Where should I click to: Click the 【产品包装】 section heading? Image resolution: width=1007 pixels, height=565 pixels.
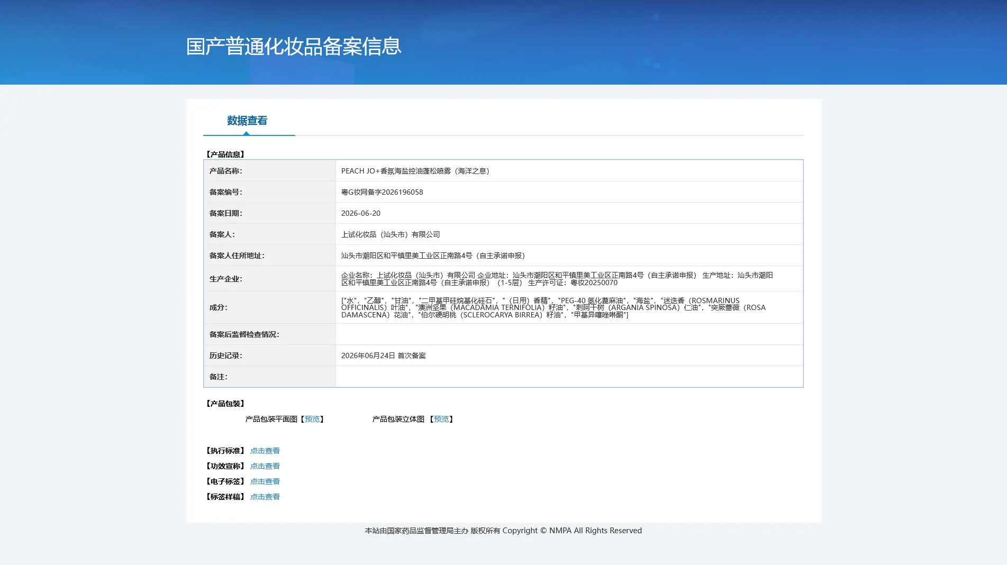225,404
